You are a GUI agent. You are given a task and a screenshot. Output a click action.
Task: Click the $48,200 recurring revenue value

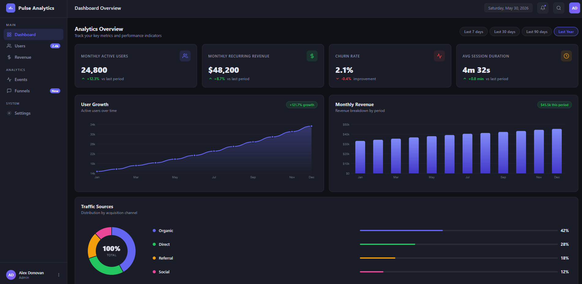[x=224, y=70]
